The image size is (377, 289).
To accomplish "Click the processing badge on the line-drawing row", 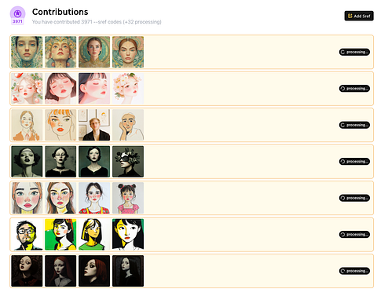I will click(354, 125).
